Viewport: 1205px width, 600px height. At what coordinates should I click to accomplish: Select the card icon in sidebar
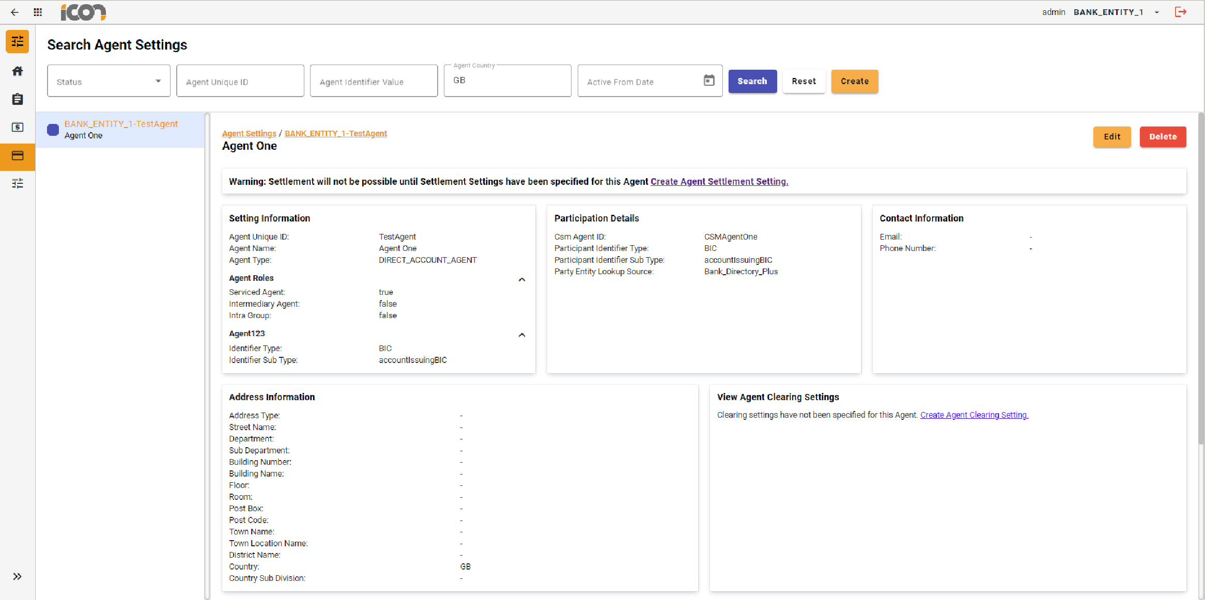coord(18,156)
